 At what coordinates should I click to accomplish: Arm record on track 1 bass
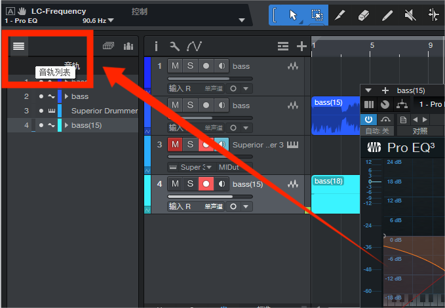206,66
